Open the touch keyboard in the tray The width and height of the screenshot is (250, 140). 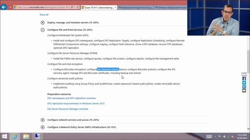tap(209, 136)
